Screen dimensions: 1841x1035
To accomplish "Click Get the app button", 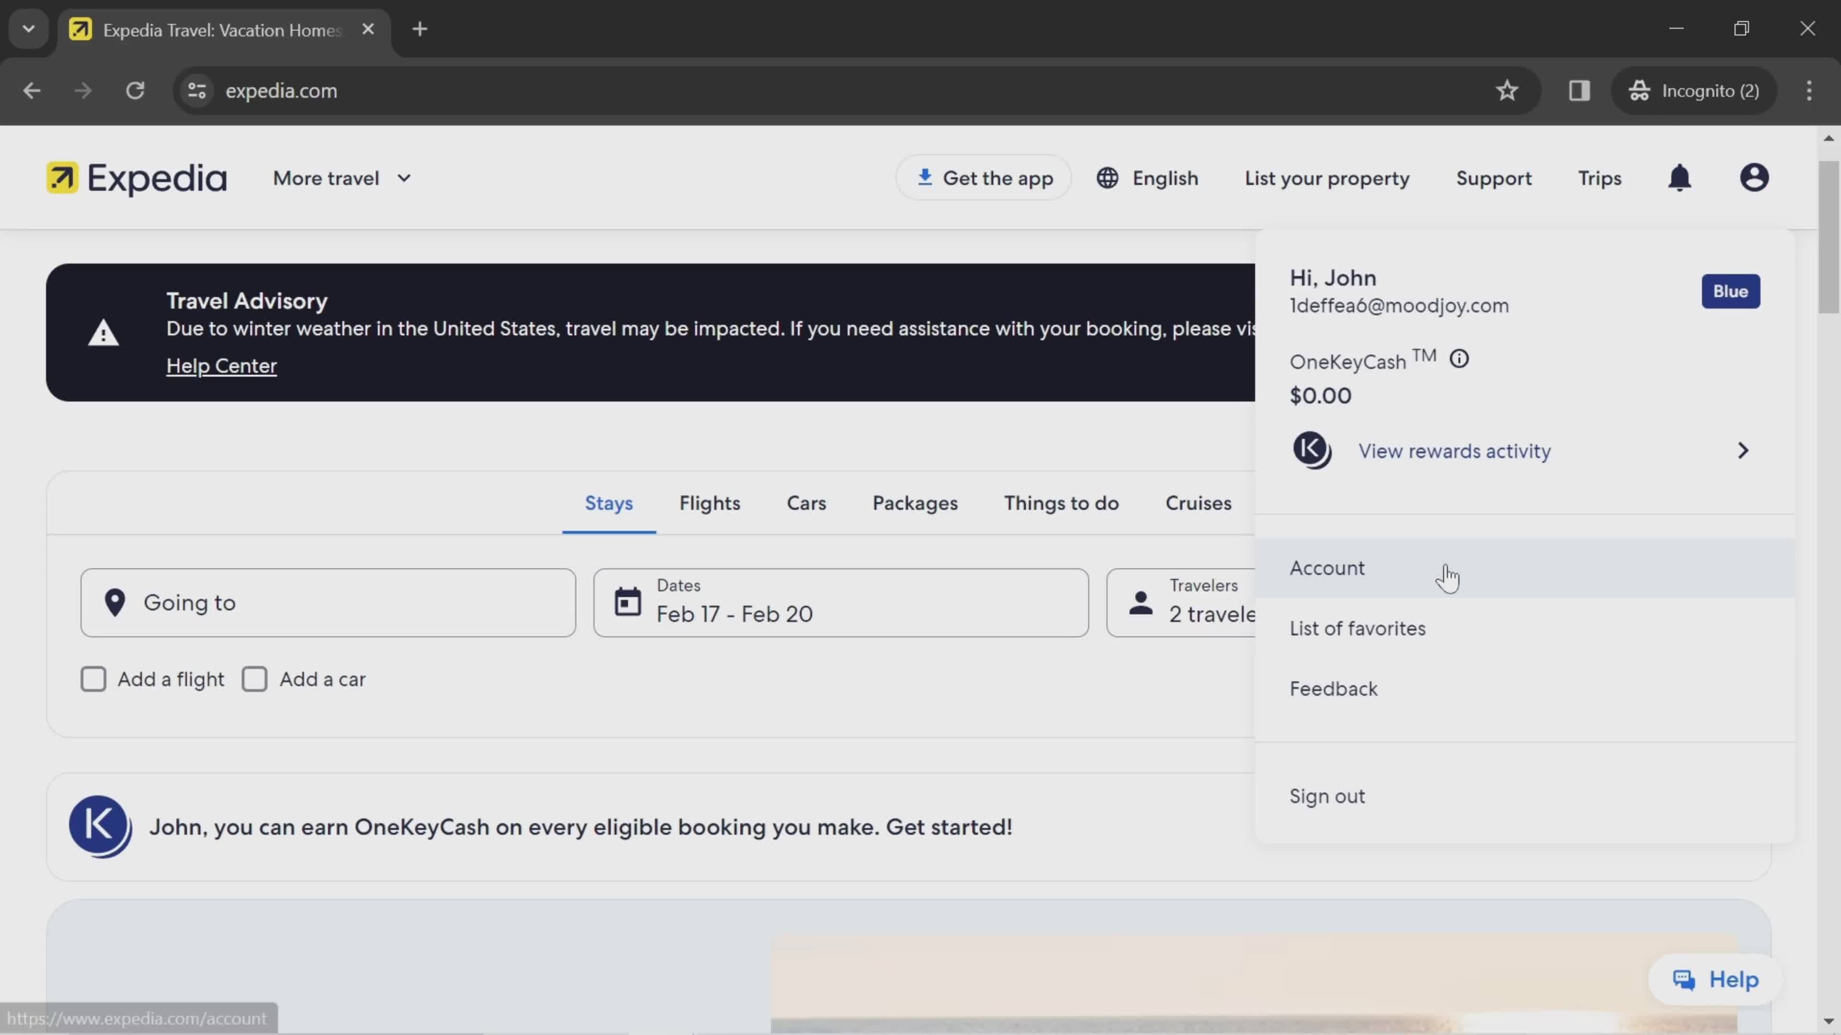I will (x=983, y=178).
